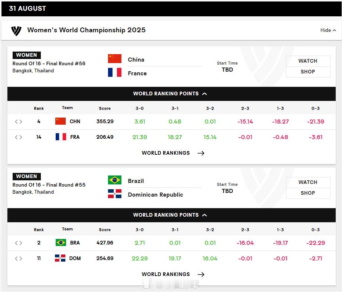Click the DOM flag in ranking table
The width and height of the screenshot is (342, 292).
tap(60, 258)
